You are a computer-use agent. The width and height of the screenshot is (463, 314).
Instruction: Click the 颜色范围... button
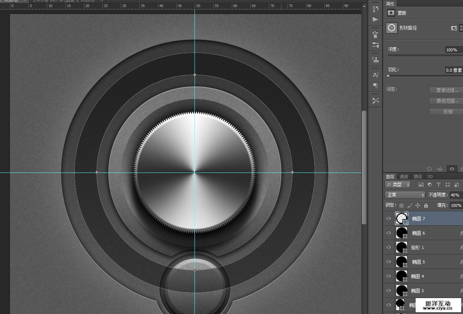click(447, 101)
